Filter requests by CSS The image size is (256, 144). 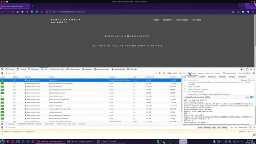[180, 73]
